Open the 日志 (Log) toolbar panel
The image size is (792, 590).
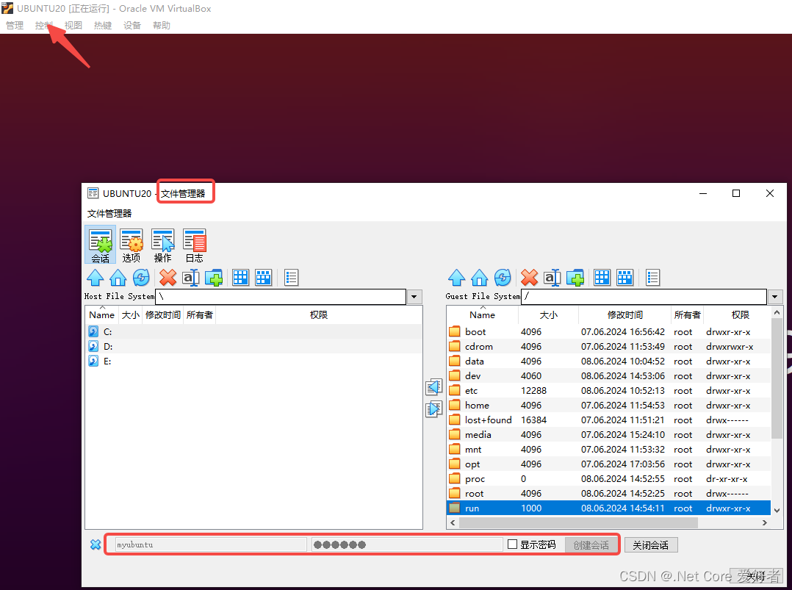(195, 245)
